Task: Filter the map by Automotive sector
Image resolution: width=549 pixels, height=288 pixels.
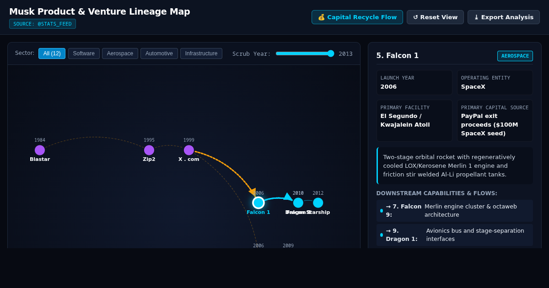Action: click(x=159, y=53)
